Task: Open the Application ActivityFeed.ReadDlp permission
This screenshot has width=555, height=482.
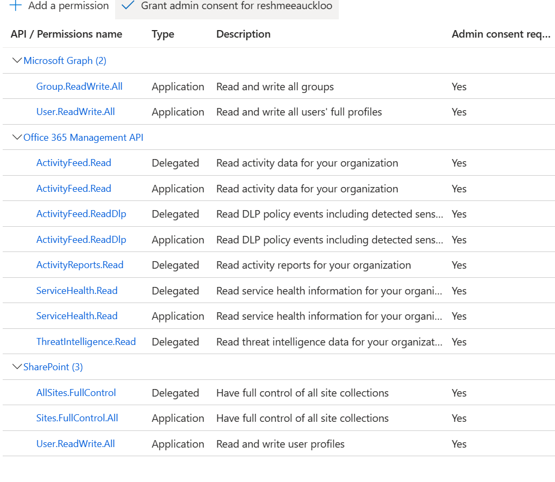Action: tap(81, 240)
